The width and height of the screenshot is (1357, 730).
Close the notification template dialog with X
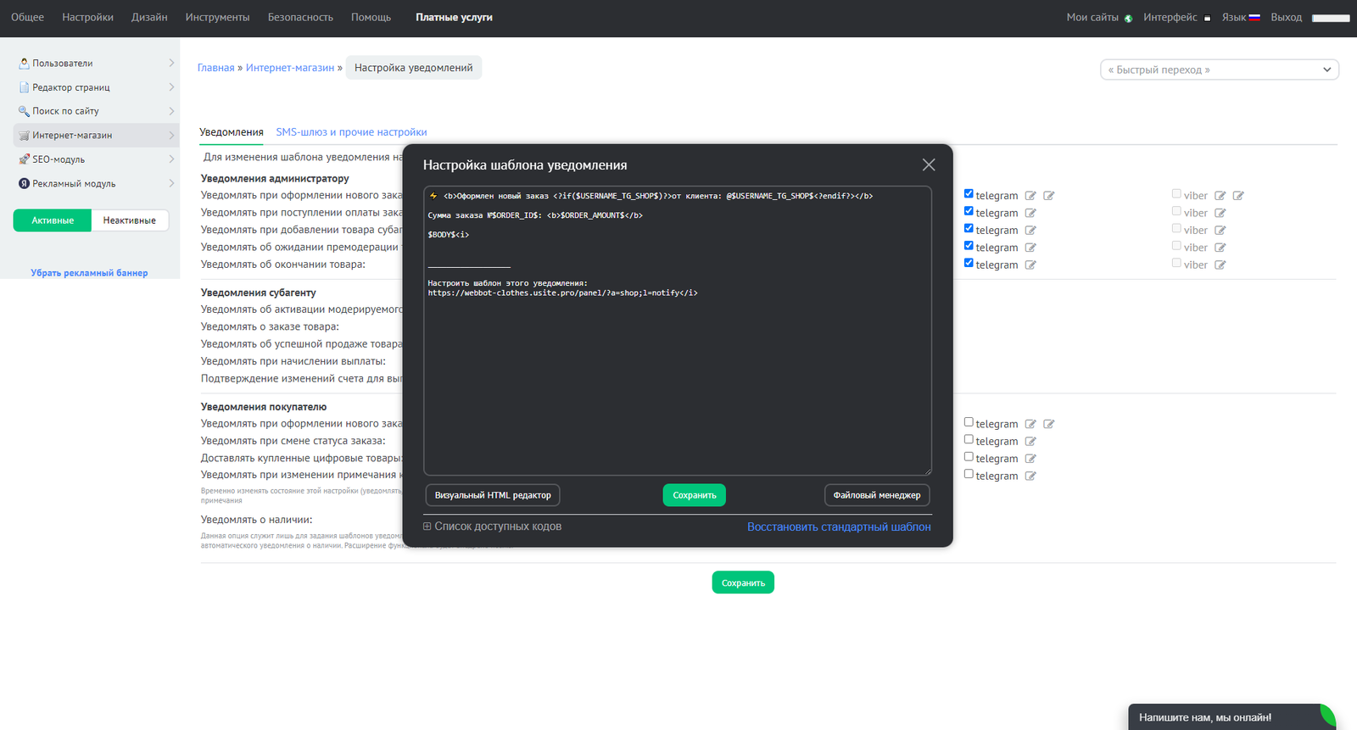click(929, 164)
